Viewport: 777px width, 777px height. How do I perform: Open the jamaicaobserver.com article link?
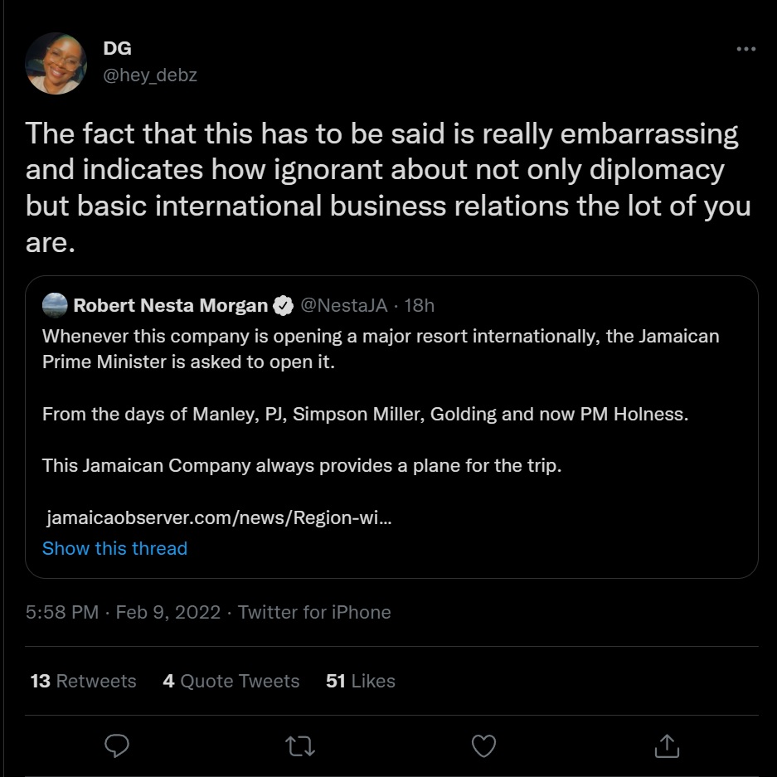click(219, 518)
